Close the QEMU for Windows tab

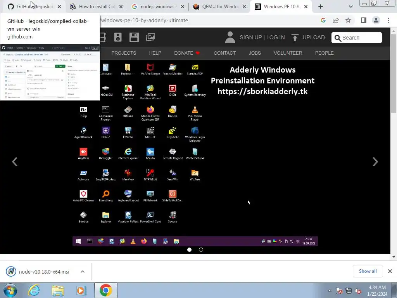coord(244,7)
